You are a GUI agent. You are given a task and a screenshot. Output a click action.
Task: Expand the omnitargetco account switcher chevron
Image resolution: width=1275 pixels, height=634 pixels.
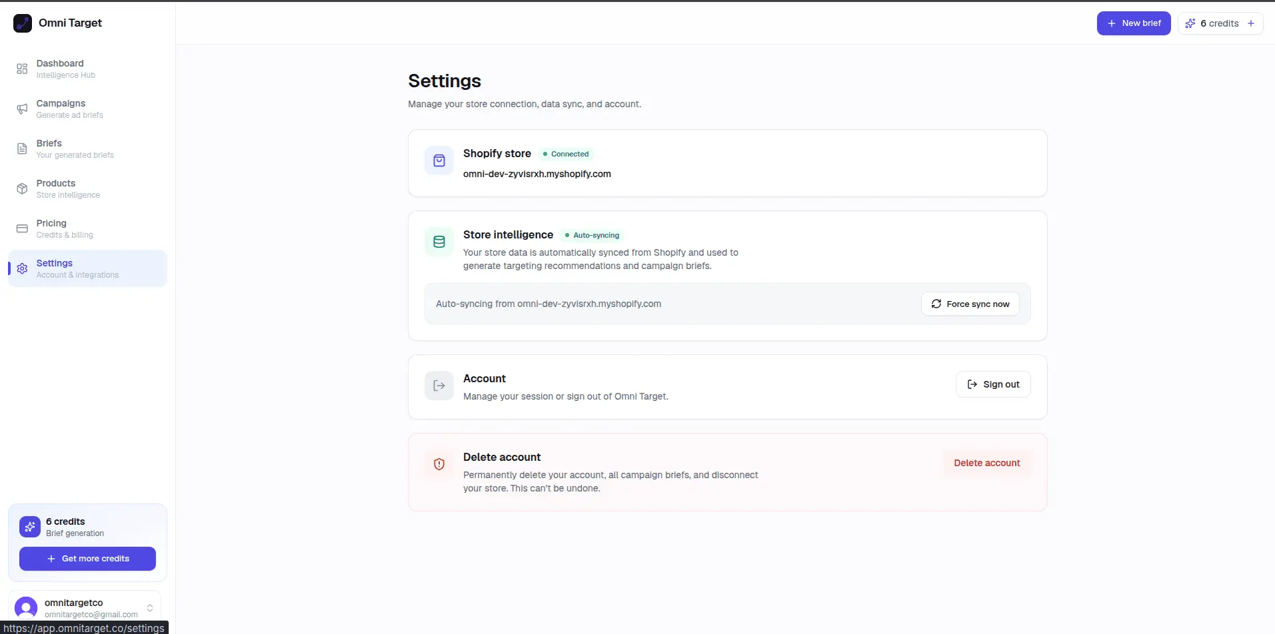click(150, 608)
